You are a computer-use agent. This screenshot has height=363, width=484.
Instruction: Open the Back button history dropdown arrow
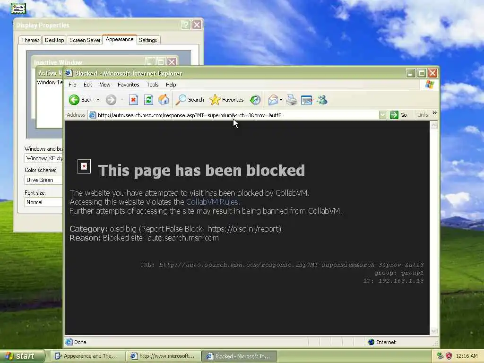click(x=98, y=100)
